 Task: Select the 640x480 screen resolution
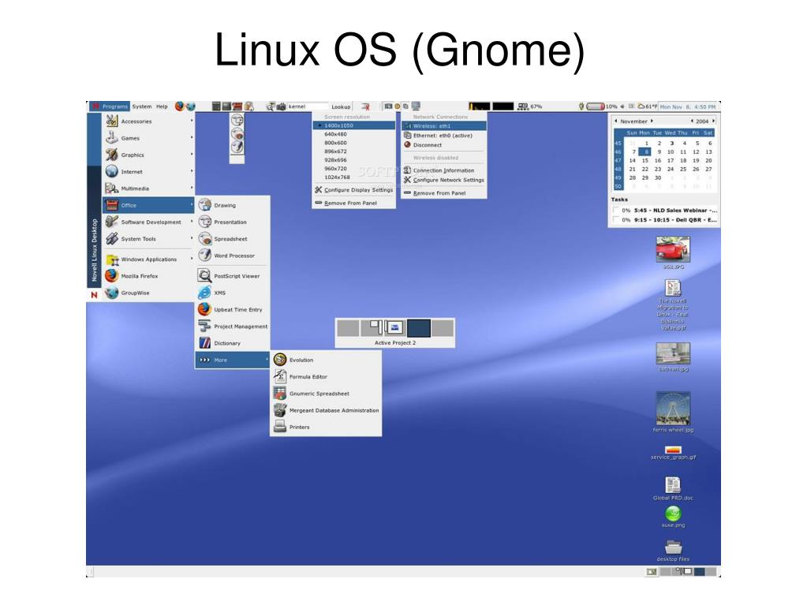(354, 134)
